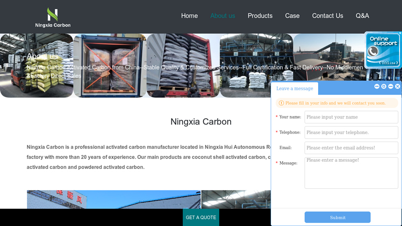Click the shipping container banner image
The image size is (402, 226).
click(x=110, y=66)
